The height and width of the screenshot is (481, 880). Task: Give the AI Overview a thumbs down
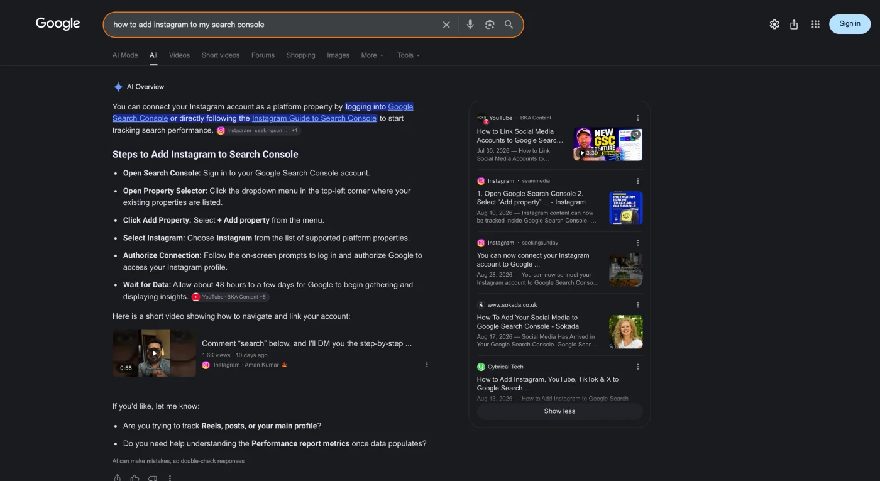tap(152, 478)
